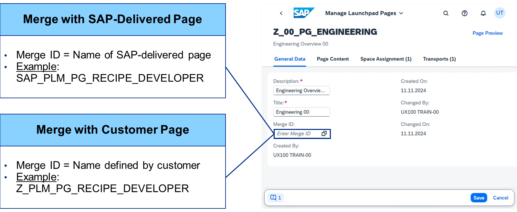
Task: Select the General Data tab
Action: point(290,59)
